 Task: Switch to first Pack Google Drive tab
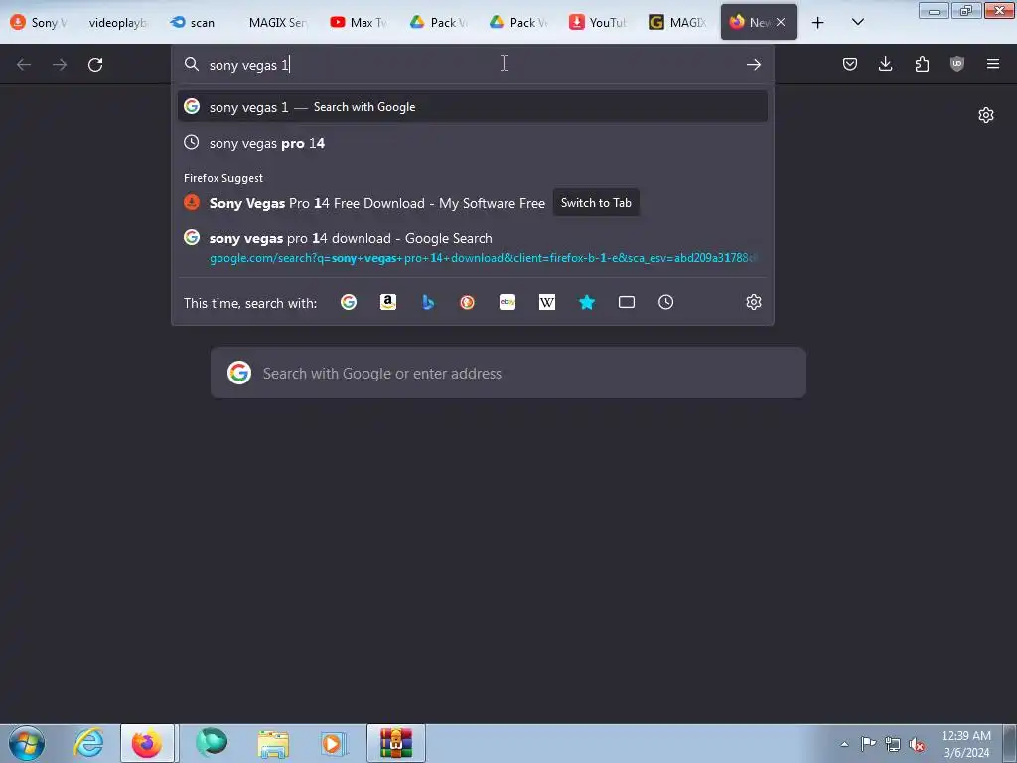click(438, 23)
